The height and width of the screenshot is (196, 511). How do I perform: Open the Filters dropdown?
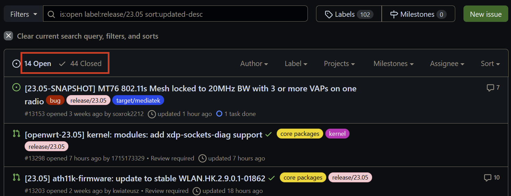click(x=24, y=14)
